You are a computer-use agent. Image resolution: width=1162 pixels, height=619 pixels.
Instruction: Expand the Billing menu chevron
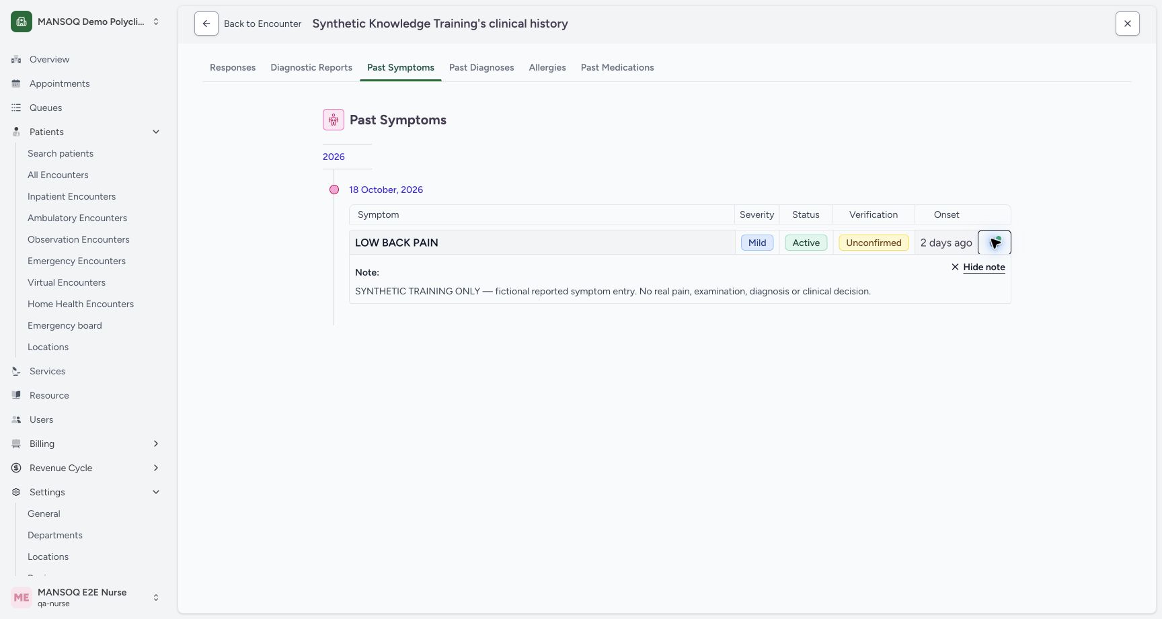tap(156, 444)
